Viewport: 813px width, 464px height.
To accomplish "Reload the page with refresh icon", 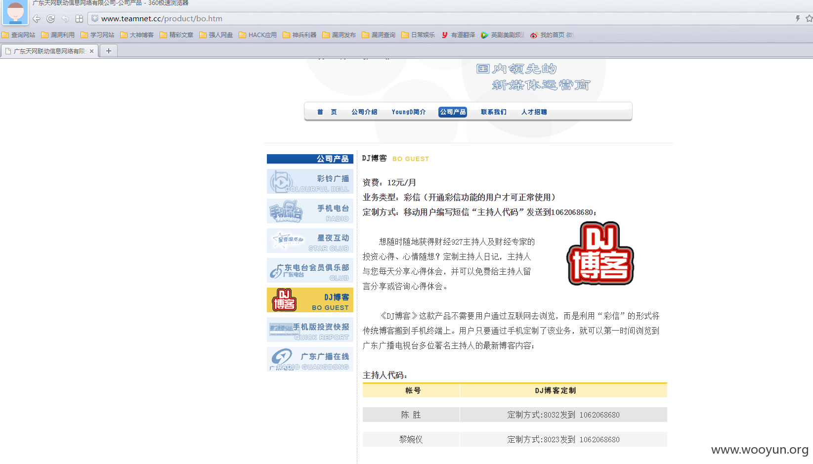I will tap(50, 19).
